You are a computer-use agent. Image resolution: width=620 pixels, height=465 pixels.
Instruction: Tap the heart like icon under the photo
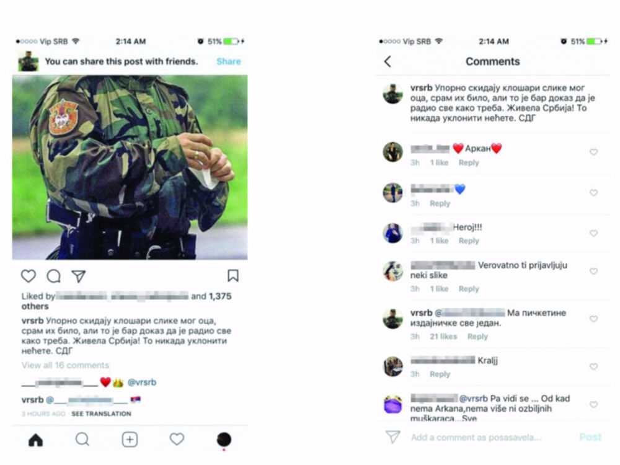29,276
